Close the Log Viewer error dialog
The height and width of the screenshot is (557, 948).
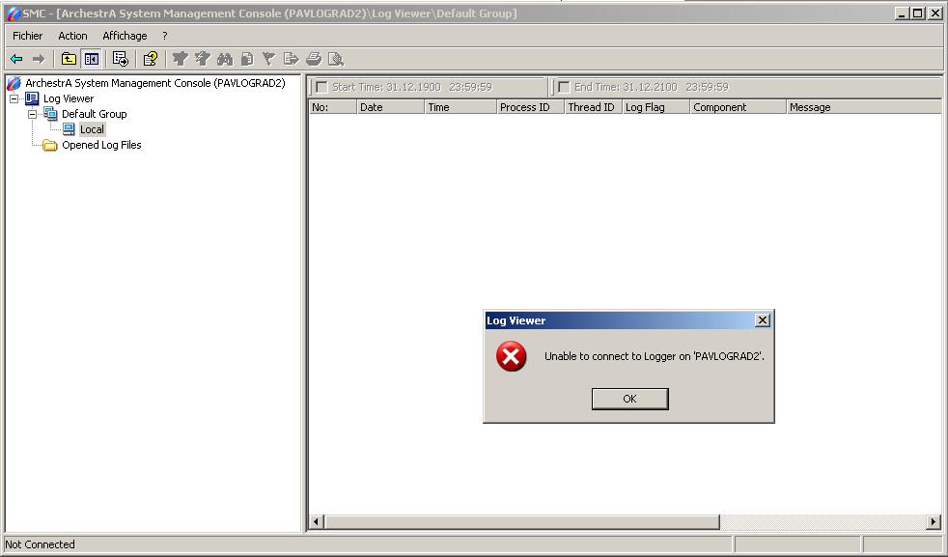tap(762, 320)
